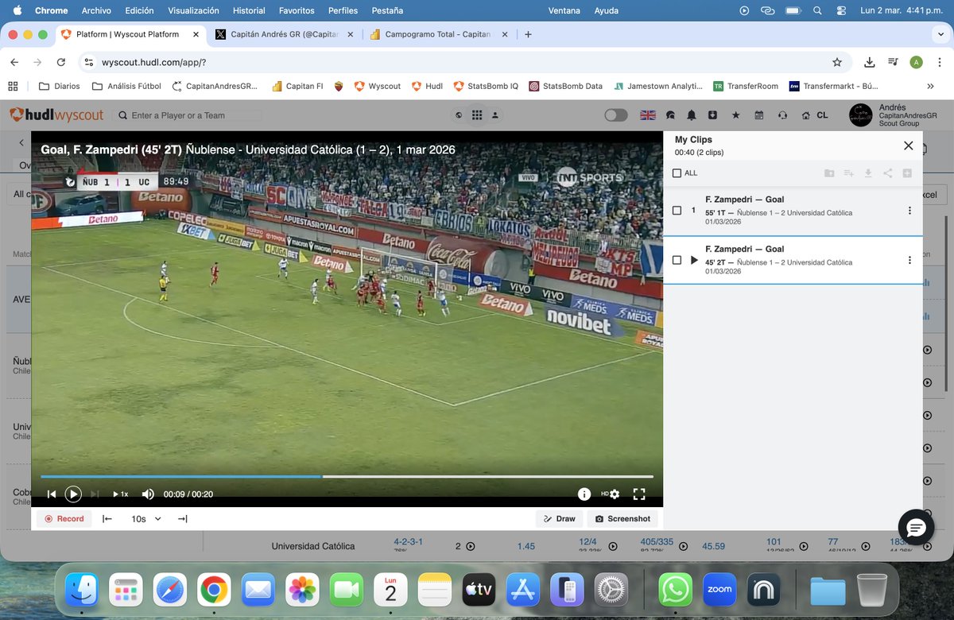
Task: Select checkbox for 55' 1T Zampedri clip
Action: pyautogui.click(x=677, y=211)
